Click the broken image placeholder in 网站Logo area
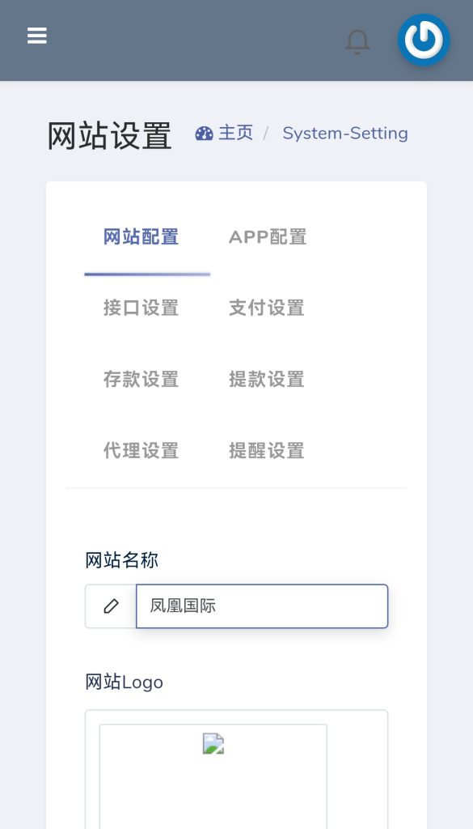 (213, 743)
